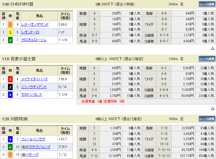Click the ハナ margin for レオンドーロ
Image resolution: width=216 pixels, height=159 pixels.
pyautogui.click(x=61, y=32)
